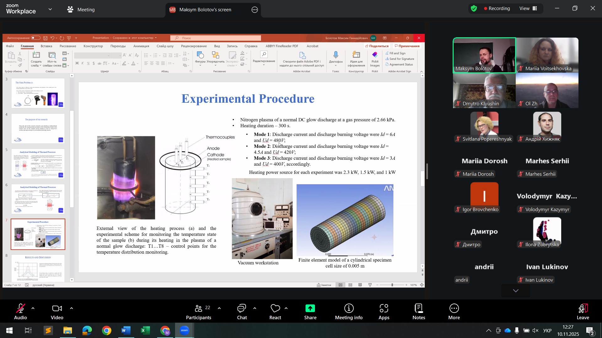Select slide 5 thumbnail in the panel
This screenshot has height=338, width=602.
coord(38,164)
